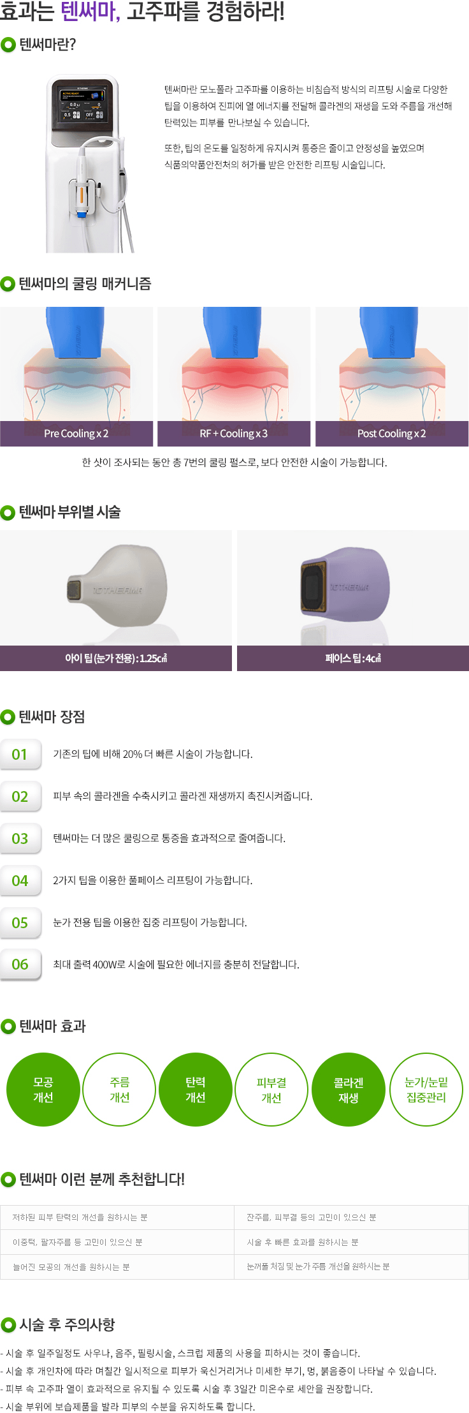The width and height of the screenshot is (469, 1413).
Task: Click the 저하된 피부 탄력 table cell
Action: (117, 1217)
